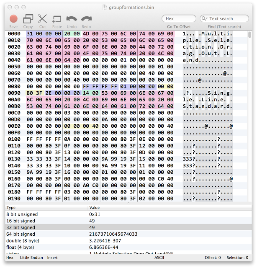Image resolution: width=257 pixels, height=268 pixels.
Task: Click offset label 0190
Action: click(14, 198)
